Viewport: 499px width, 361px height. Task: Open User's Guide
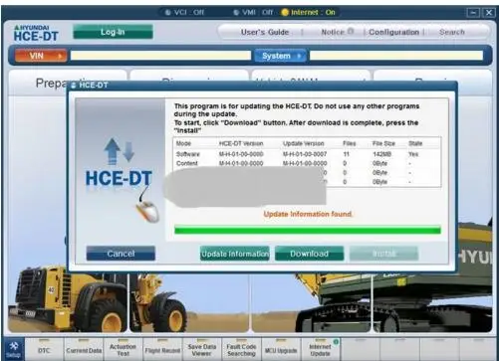tap(265, 32)
